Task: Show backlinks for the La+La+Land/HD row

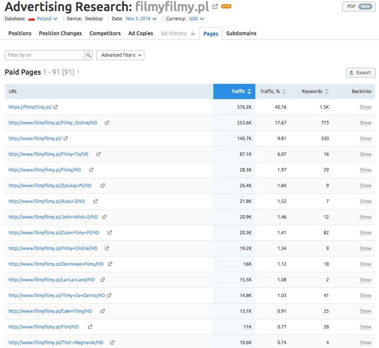Action: point(366,280)
